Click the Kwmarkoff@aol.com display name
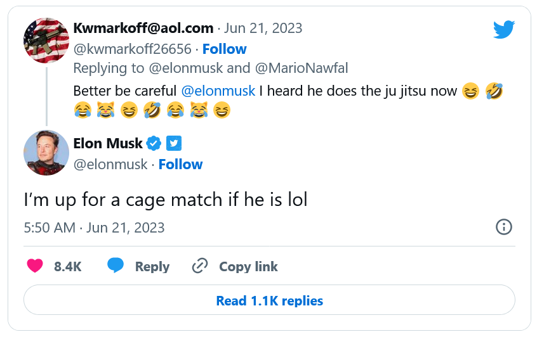The image size is (537, 339). (x=143, y=28)
